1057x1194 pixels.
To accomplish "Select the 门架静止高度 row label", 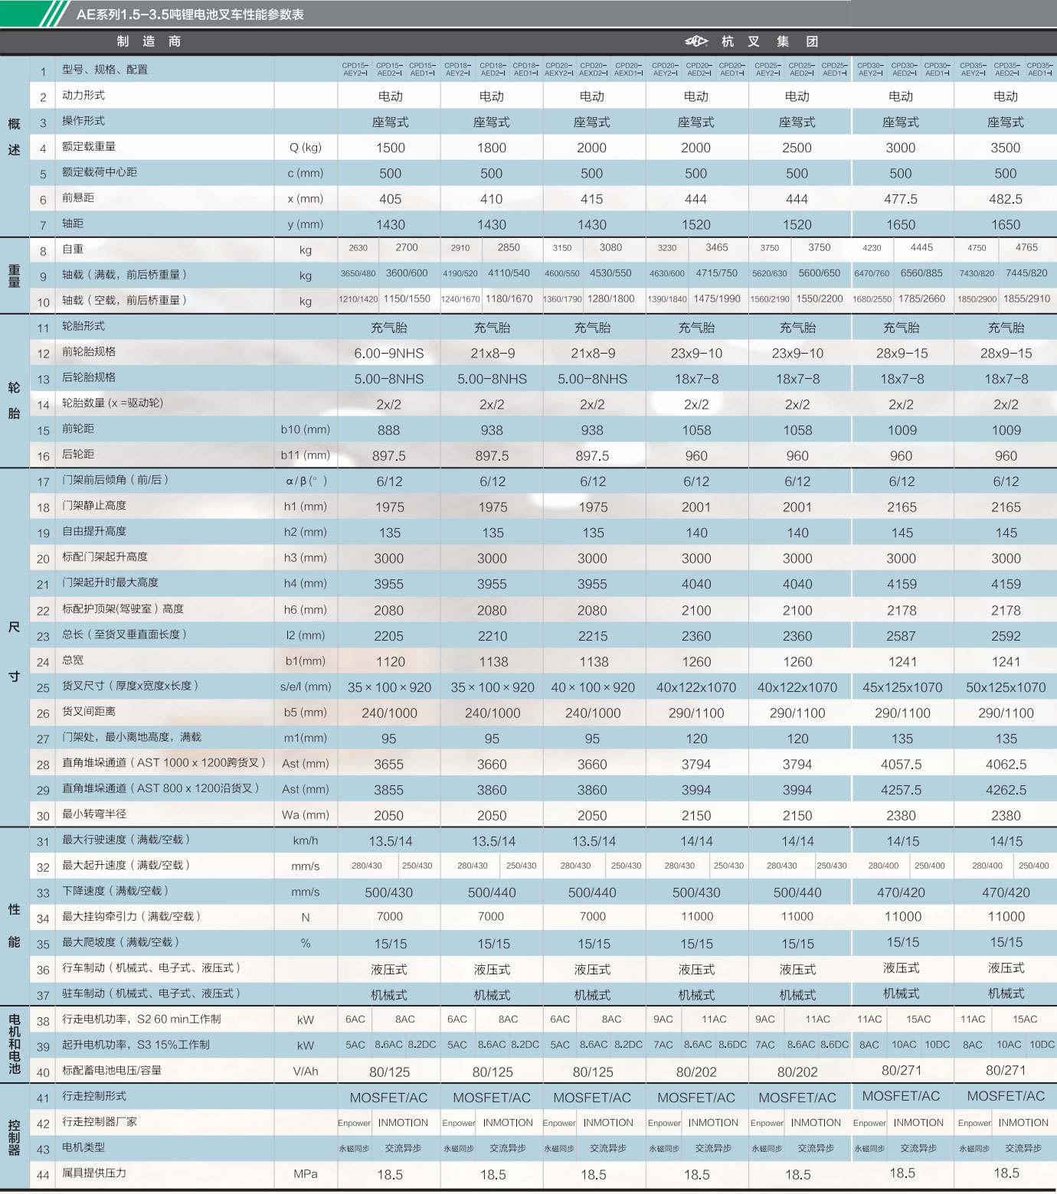I will coord(94,505).
